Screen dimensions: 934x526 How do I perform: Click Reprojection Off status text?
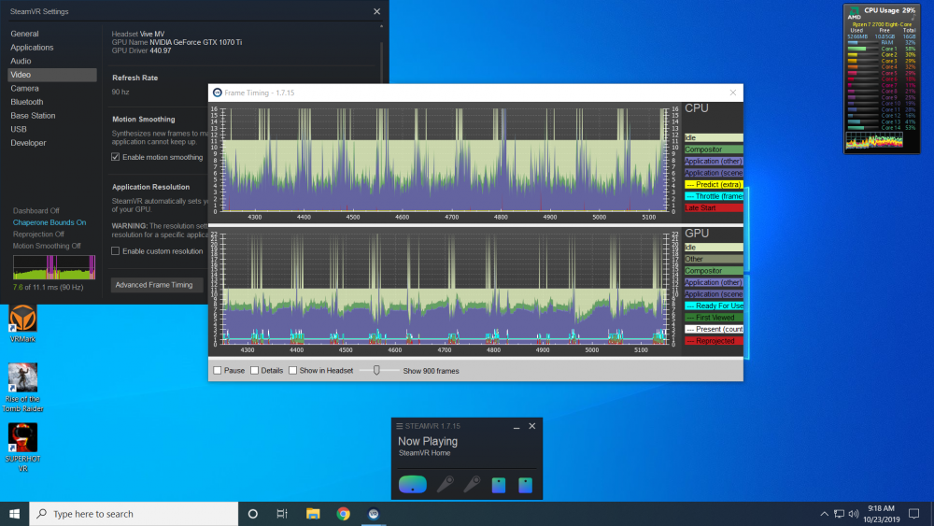[38, 235]
